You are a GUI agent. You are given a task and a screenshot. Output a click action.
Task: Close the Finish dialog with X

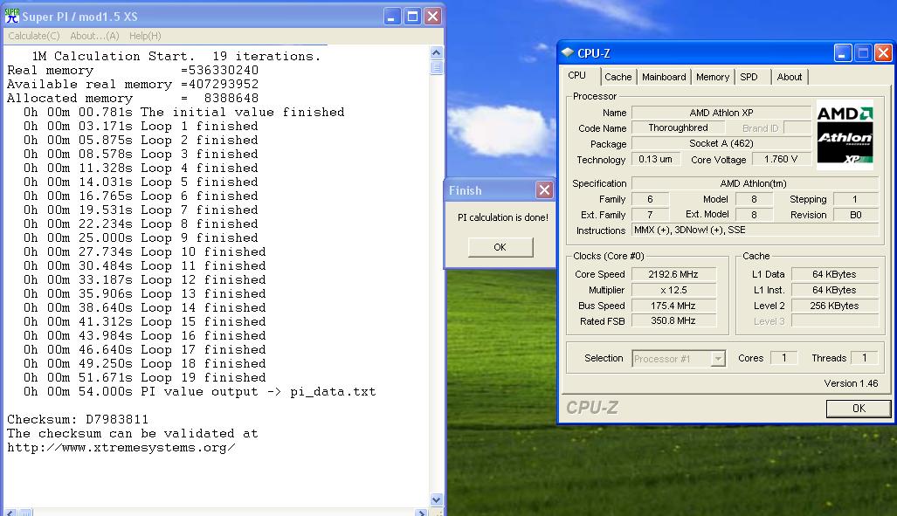pos(544,190)
